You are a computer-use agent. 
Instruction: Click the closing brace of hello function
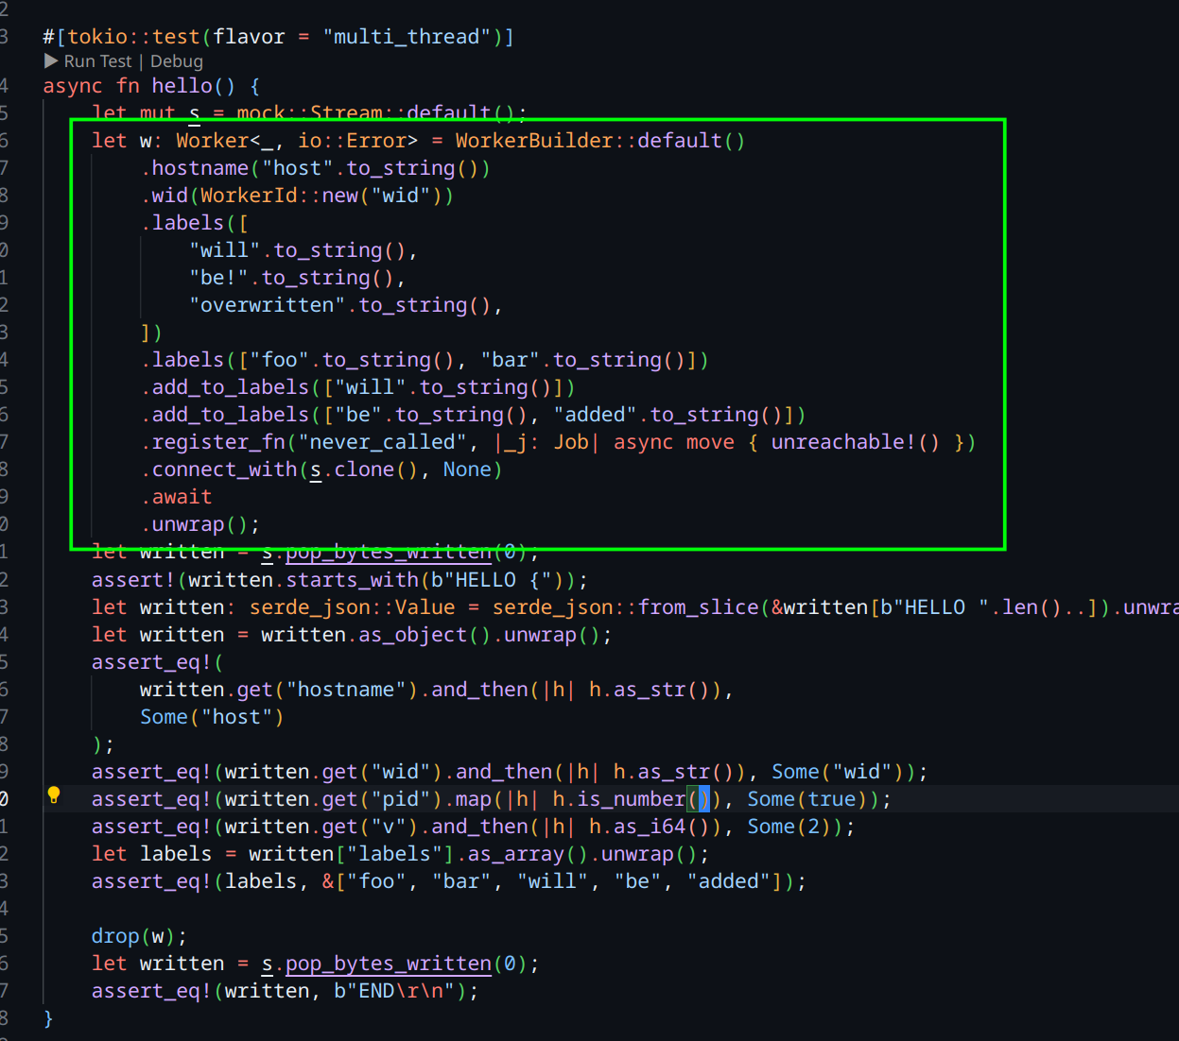coord(48,1018)
